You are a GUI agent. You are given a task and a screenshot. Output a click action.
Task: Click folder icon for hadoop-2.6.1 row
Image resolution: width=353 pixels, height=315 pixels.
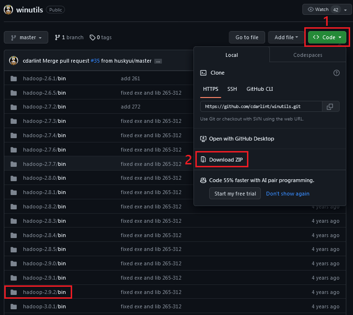coord(14,78)
